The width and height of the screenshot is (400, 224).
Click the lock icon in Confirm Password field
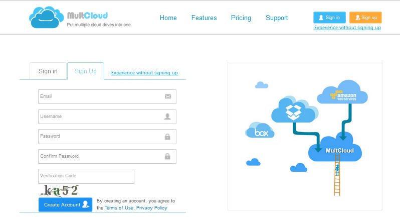pos(167,156)
